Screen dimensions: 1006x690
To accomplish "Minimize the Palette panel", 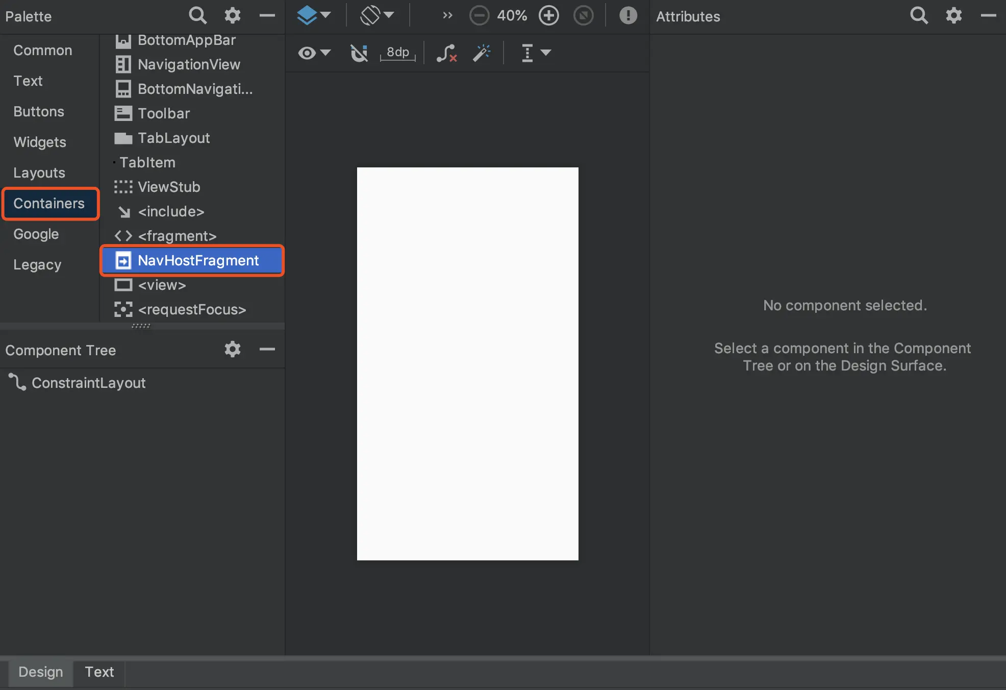I will coord(267,16).
